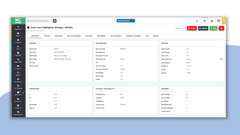Open the user avatar menu
The height and width of the screenshot is (135, 240).
[219, 21]
